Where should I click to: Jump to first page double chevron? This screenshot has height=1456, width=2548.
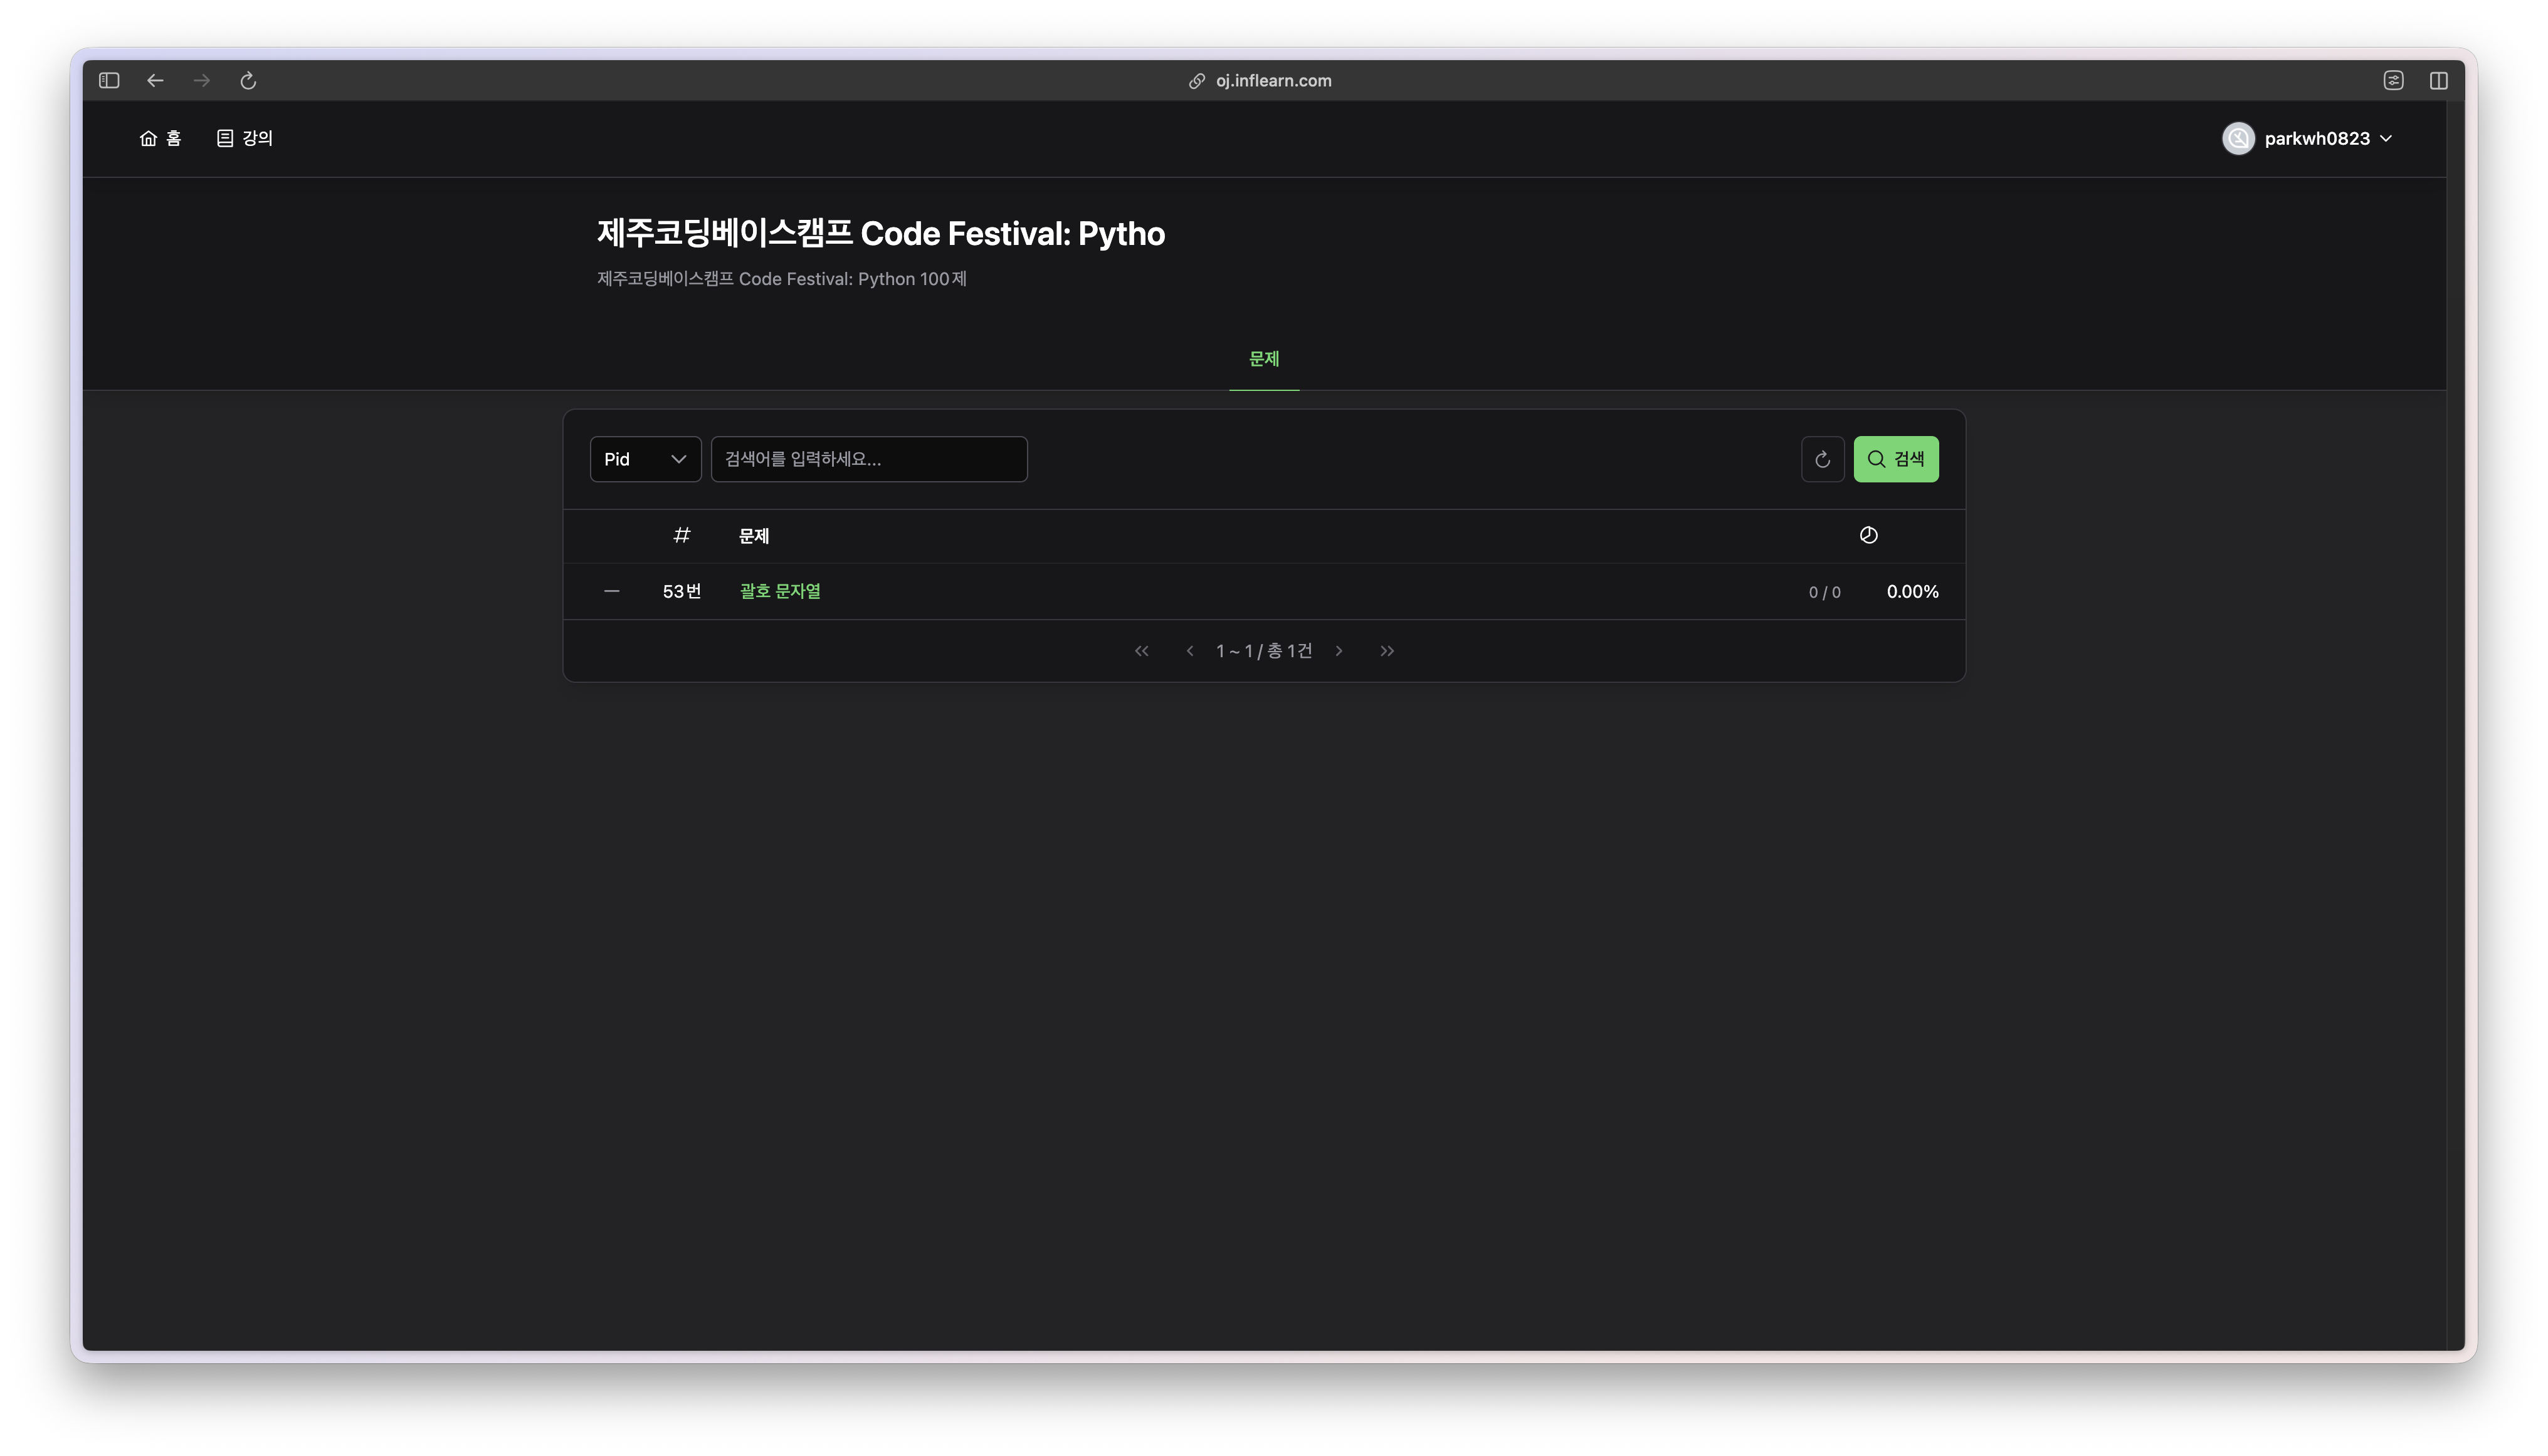1141,651
